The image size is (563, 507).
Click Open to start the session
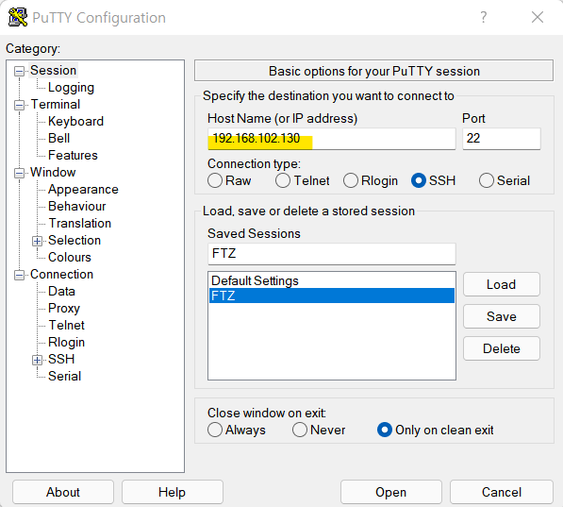(x=391, y=492)
